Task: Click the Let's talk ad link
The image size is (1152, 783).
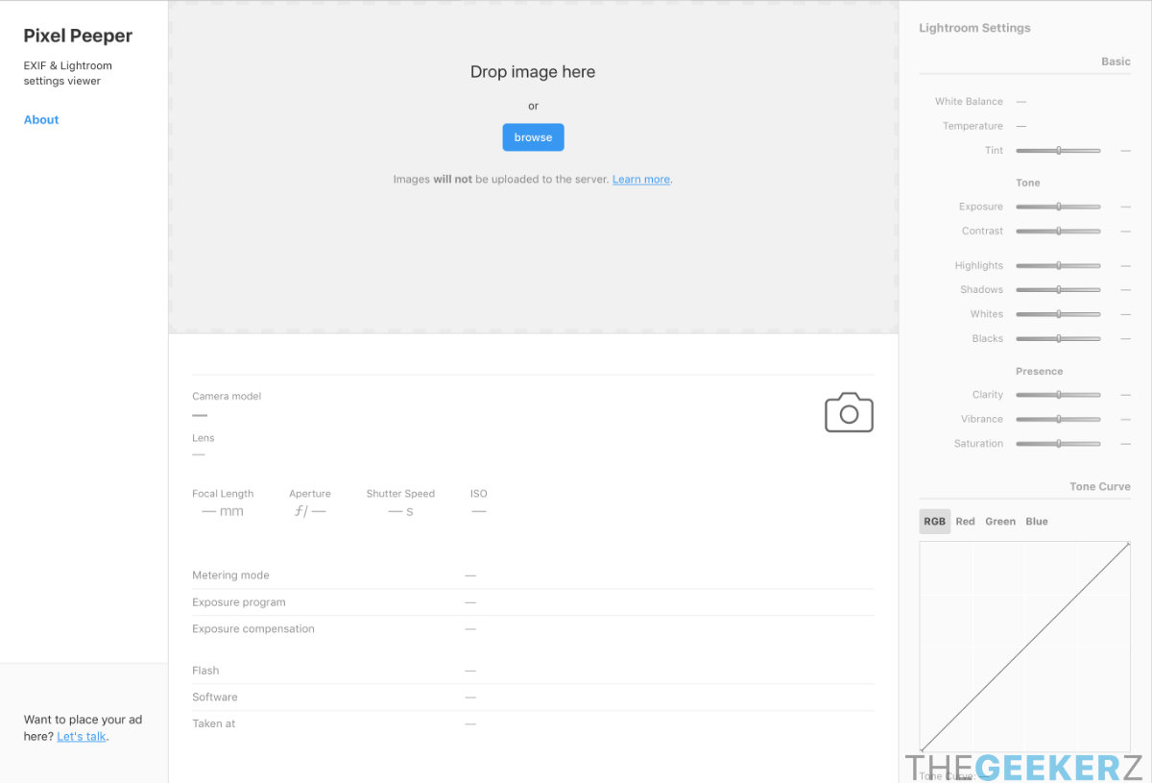Action: [x=82, y=737]
